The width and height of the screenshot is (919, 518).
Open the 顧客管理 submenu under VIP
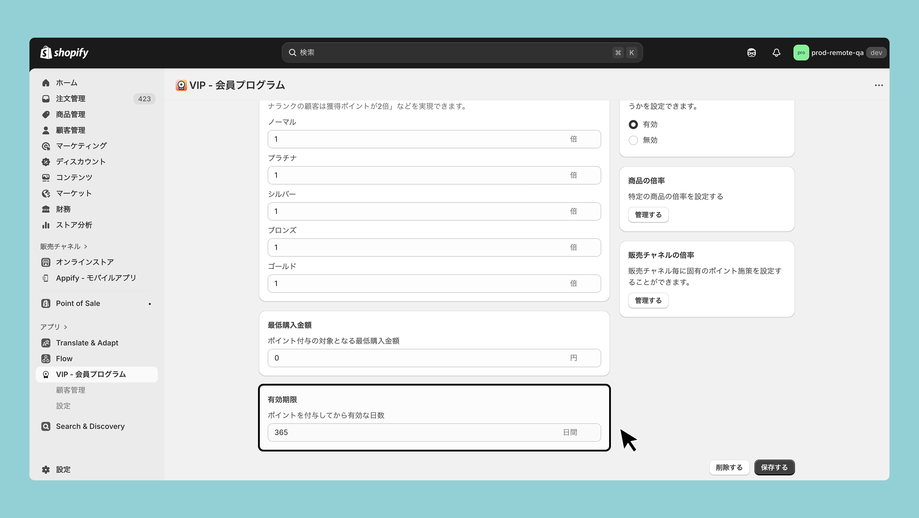click(x=71, y=390)
